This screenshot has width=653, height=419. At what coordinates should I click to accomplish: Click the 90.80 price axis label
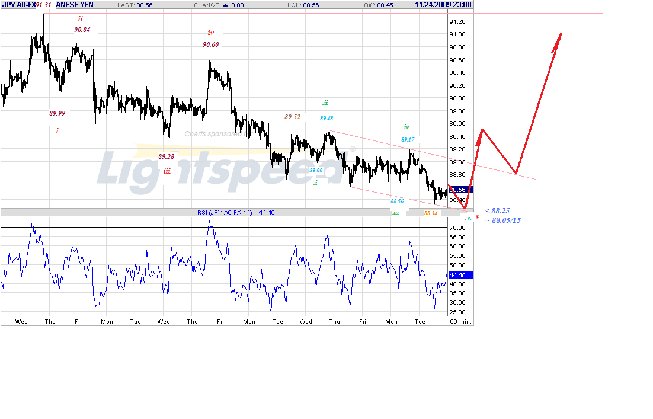click(x=457, y=47)
